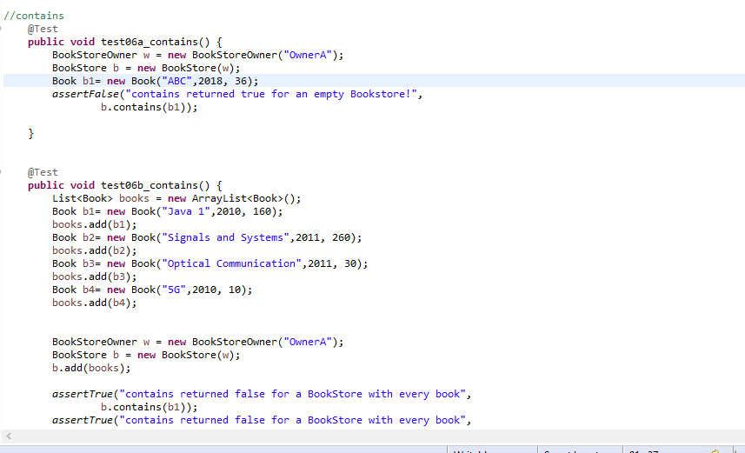Click b.contains(b1) under first assertTrue
The height and width of the screenshot is (453, 745).
coord(150,408)
